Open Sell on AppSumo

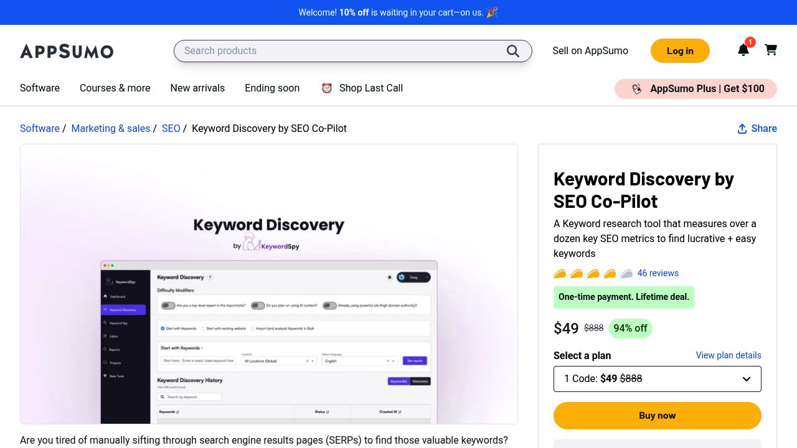pos(590,51)
